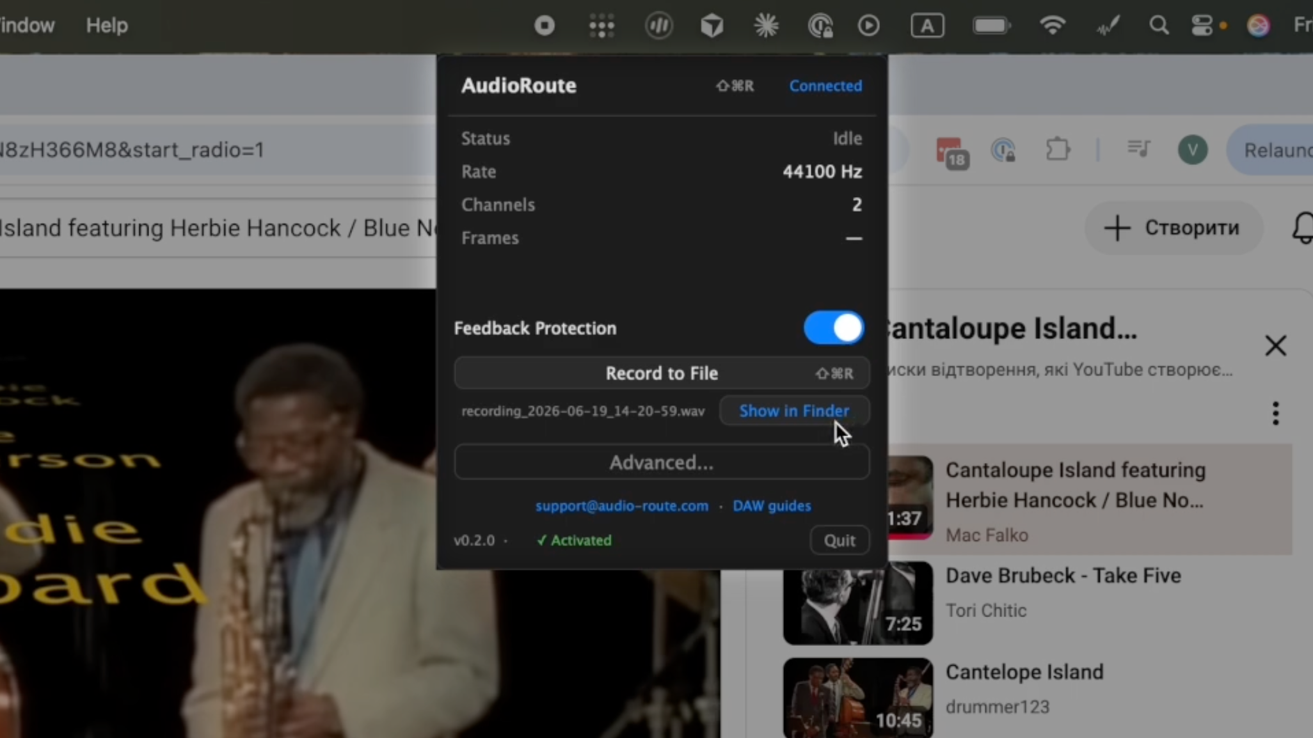Open the green V profile avatar
The height and width of the screenshot is (738, 1313).
1192,150
